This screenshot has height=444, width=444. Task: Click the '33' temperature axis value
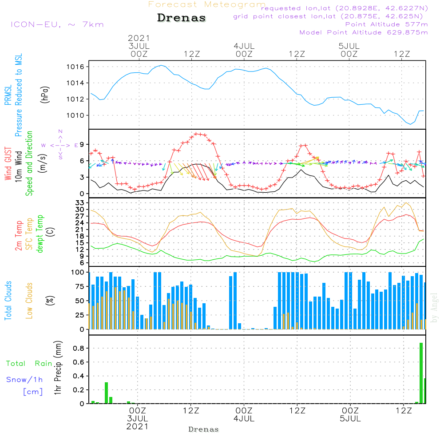(x=80, y=203)
